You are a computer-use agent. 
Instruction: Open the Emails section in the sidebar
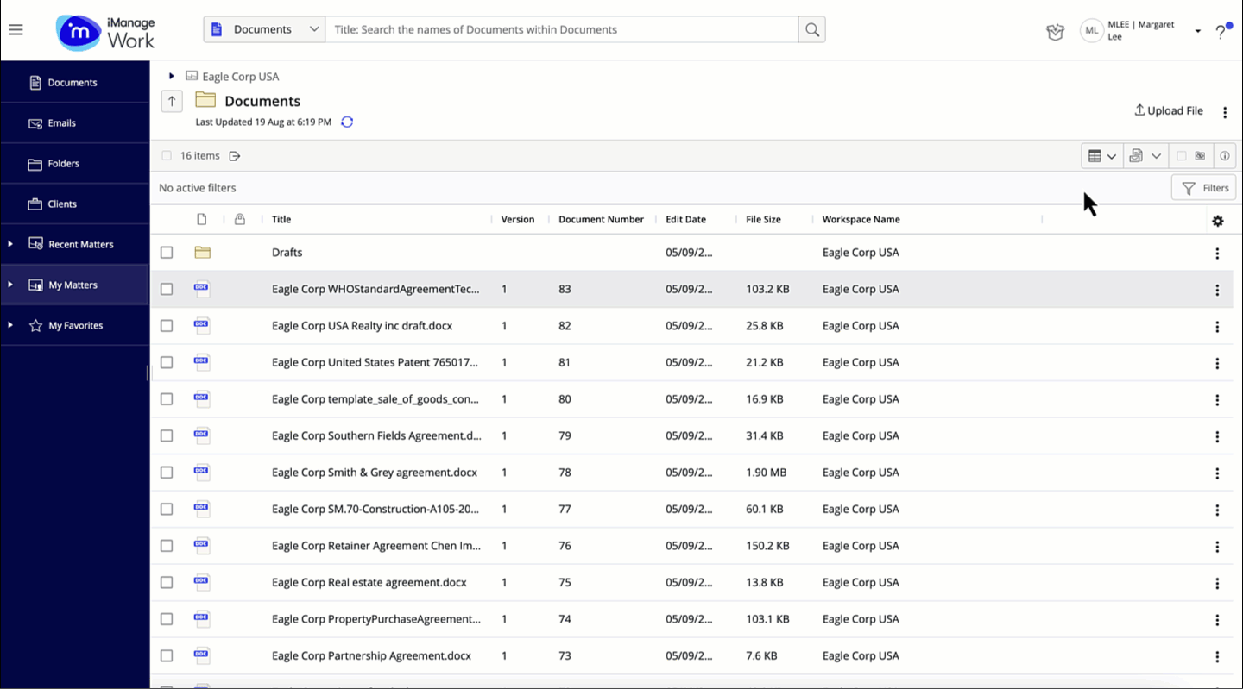(x=74, y=122)
